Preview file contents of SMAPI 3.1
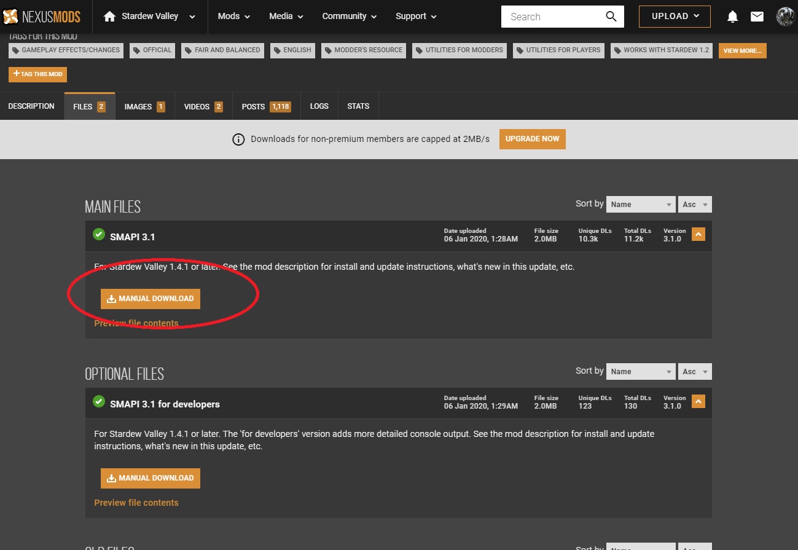 pos(136,323)
